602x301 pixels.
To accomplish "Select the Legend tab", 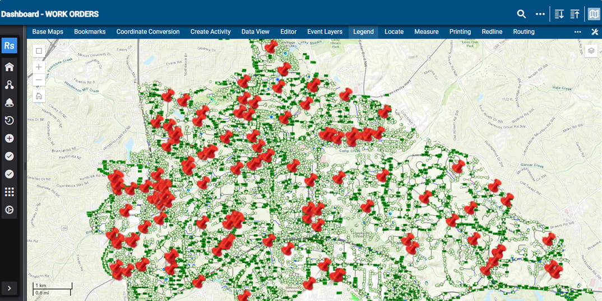I will (x=363, y=32).
